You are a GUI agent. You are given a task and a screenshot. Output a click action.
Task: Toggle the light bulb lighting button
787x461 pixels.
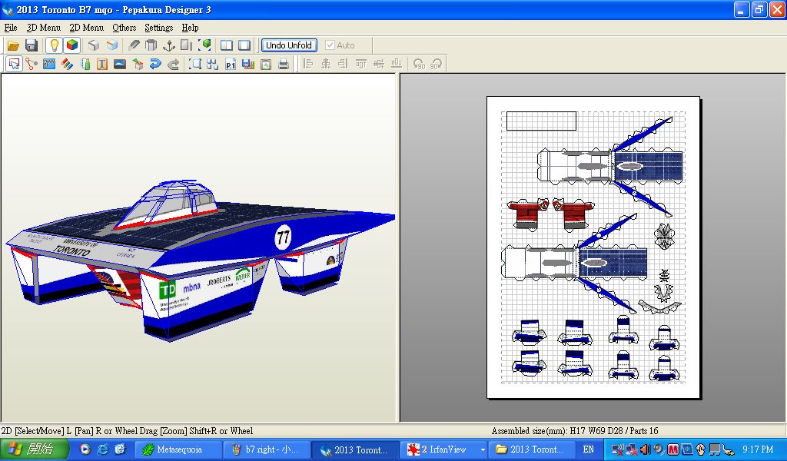click(x=54, y=45)
